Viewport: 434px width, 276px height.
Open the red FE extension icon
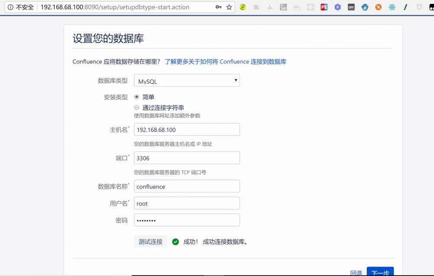tap(324, 7)
